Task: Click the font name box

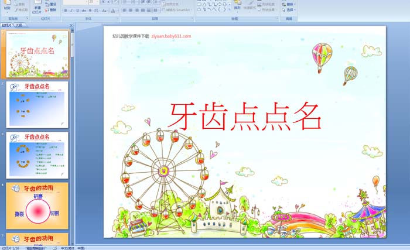Action: click(74, 2)
